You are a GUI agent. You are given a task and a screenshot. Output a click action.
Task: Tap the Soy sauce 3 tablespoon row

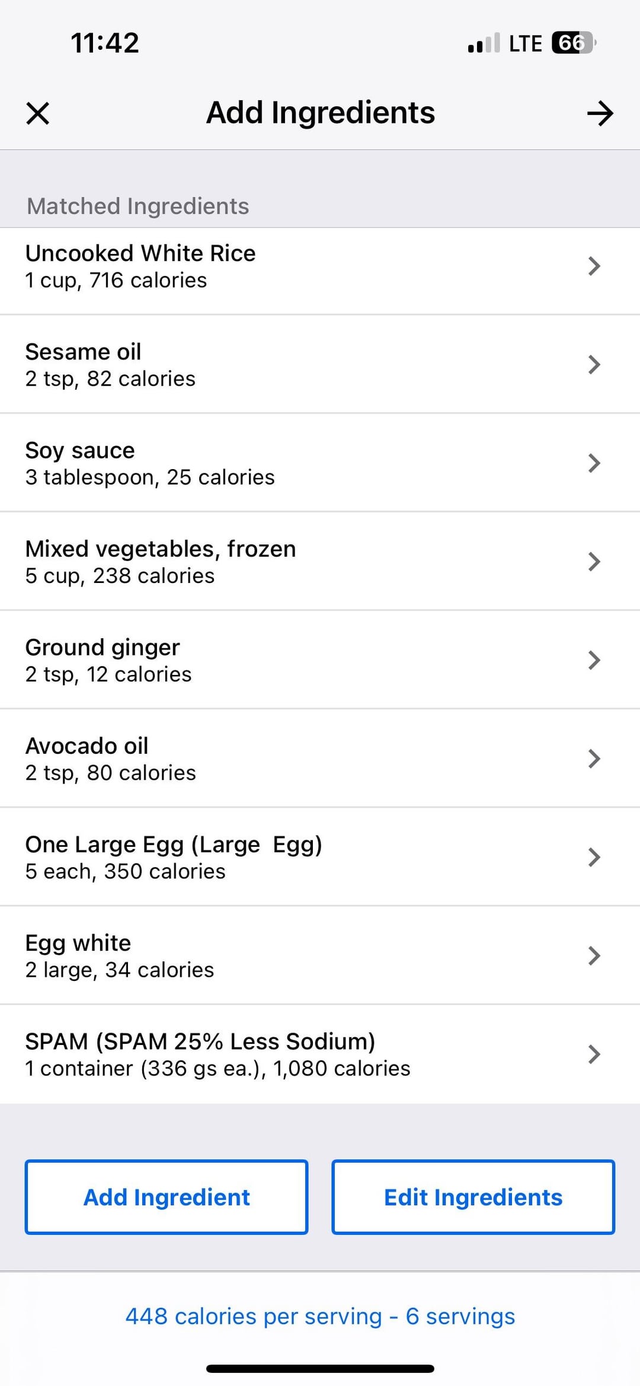tap(150, 463)
